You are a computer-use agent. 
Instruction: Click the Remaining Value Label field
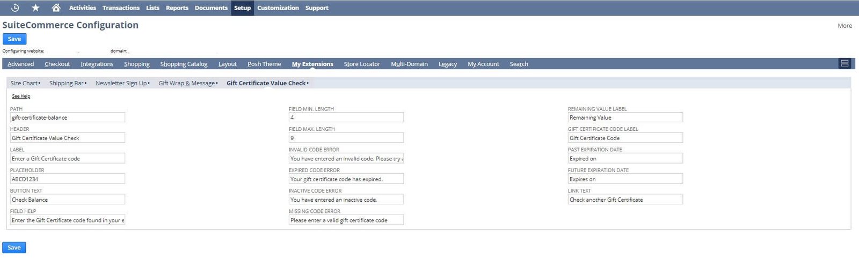coord(625,117)
